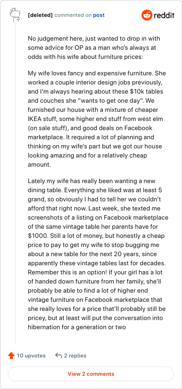Click the reddit wordmark text
The image size is (182, 389).
click(164, 16)
